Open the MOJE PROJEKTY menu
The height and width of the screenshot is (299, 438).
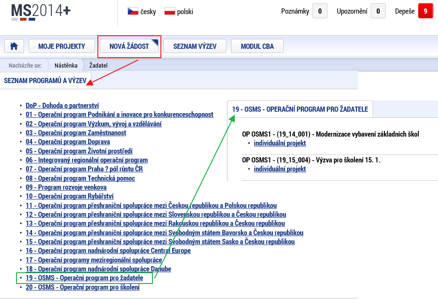click(x=62, y=46)
